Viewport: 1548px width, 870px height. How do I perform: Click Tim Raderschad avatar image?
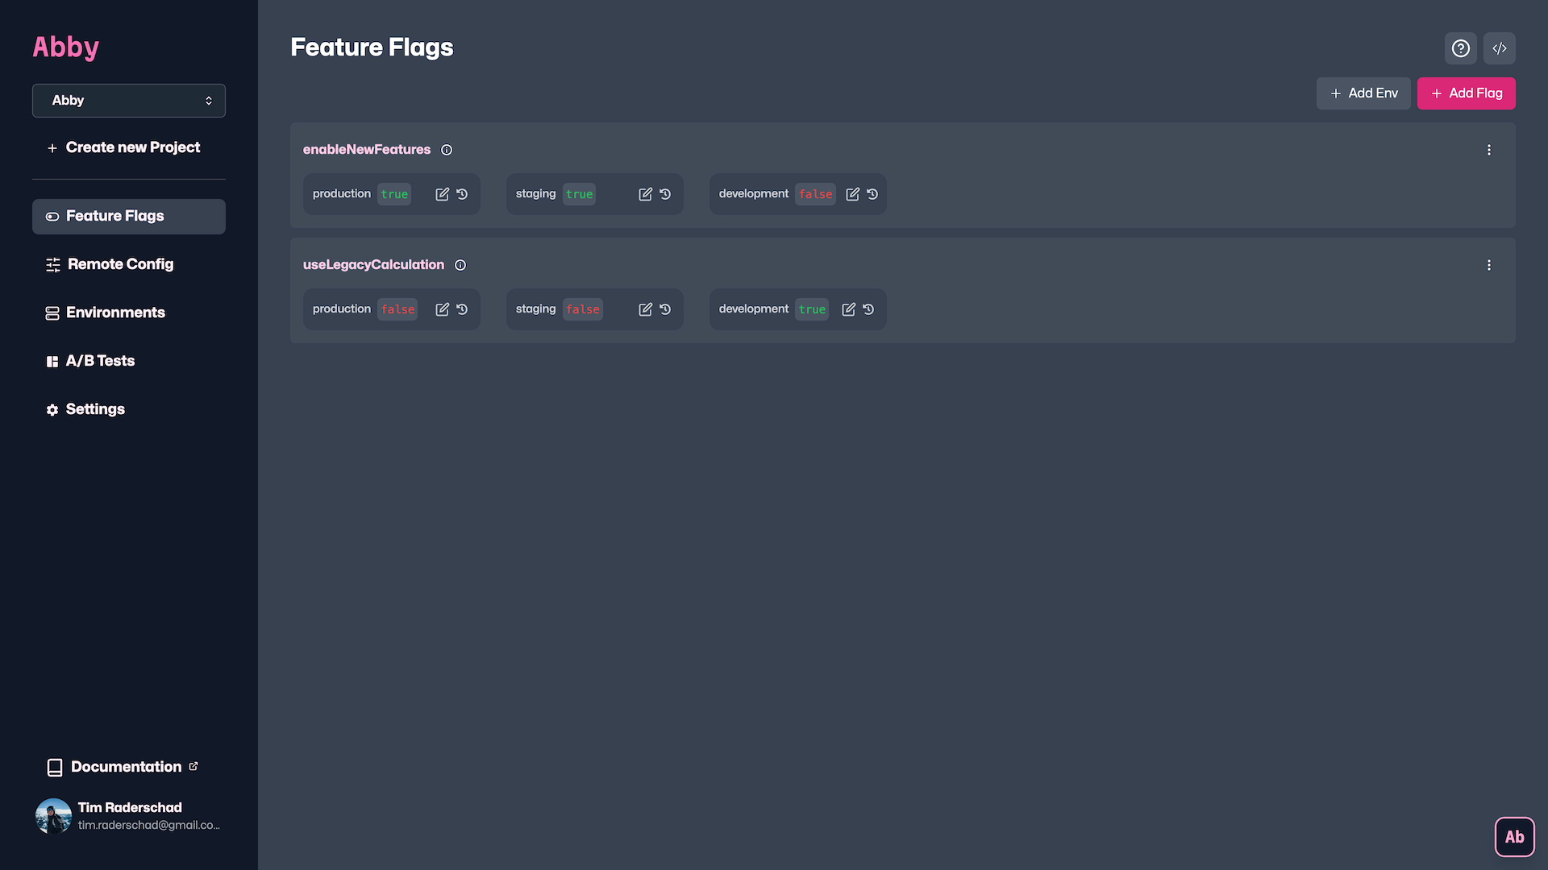coord(54,816)
